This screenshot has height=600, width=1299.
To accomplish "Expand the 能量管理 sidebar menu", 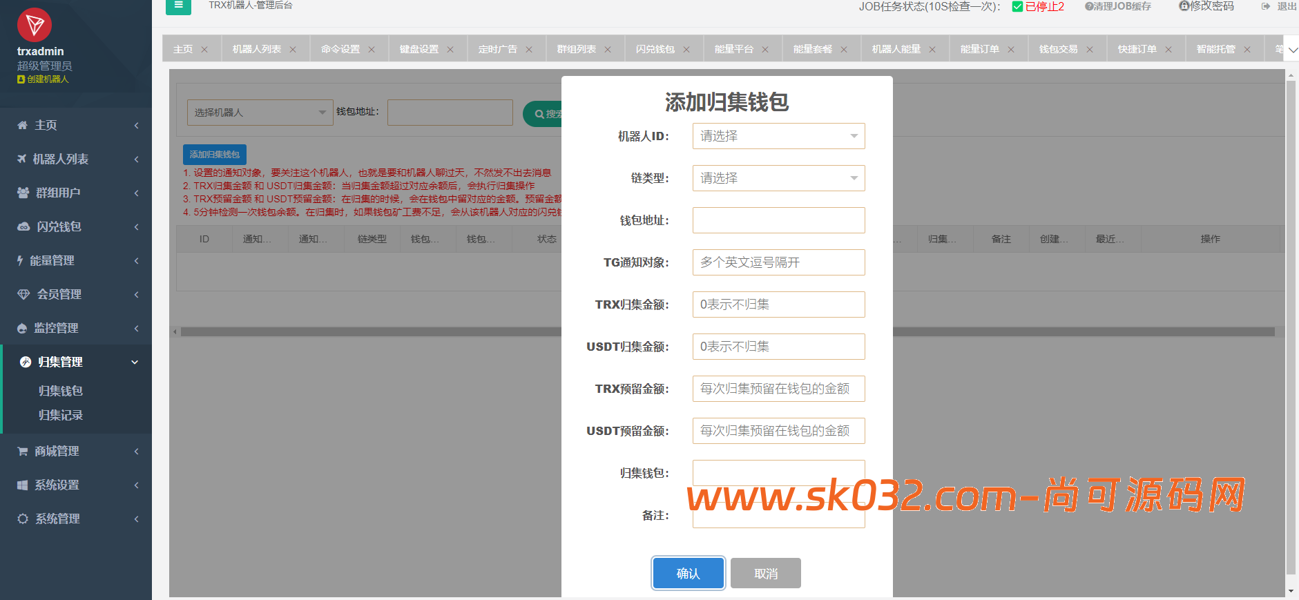I will point(136,261).
